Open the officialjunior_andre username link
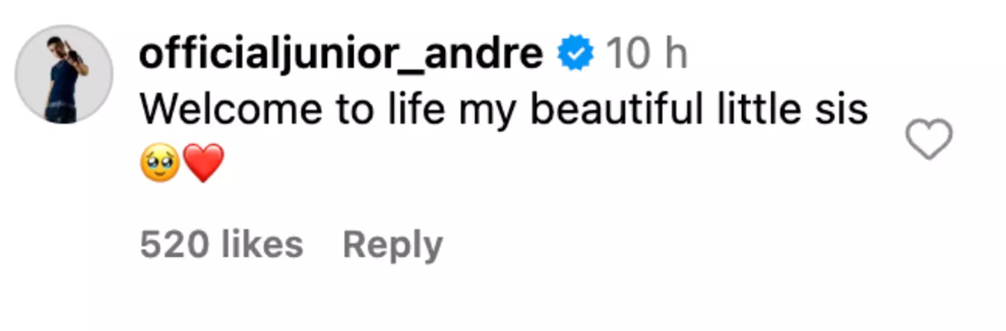This screenshot has width=1006, height=331. pyautogui.click(x=341, y=54)
